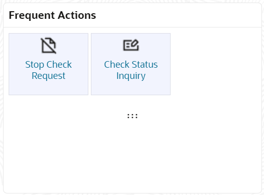Screen dimensions: 264x195
Task: Click blank header area right of Frequent Actions
Action: tap(178, 15)
